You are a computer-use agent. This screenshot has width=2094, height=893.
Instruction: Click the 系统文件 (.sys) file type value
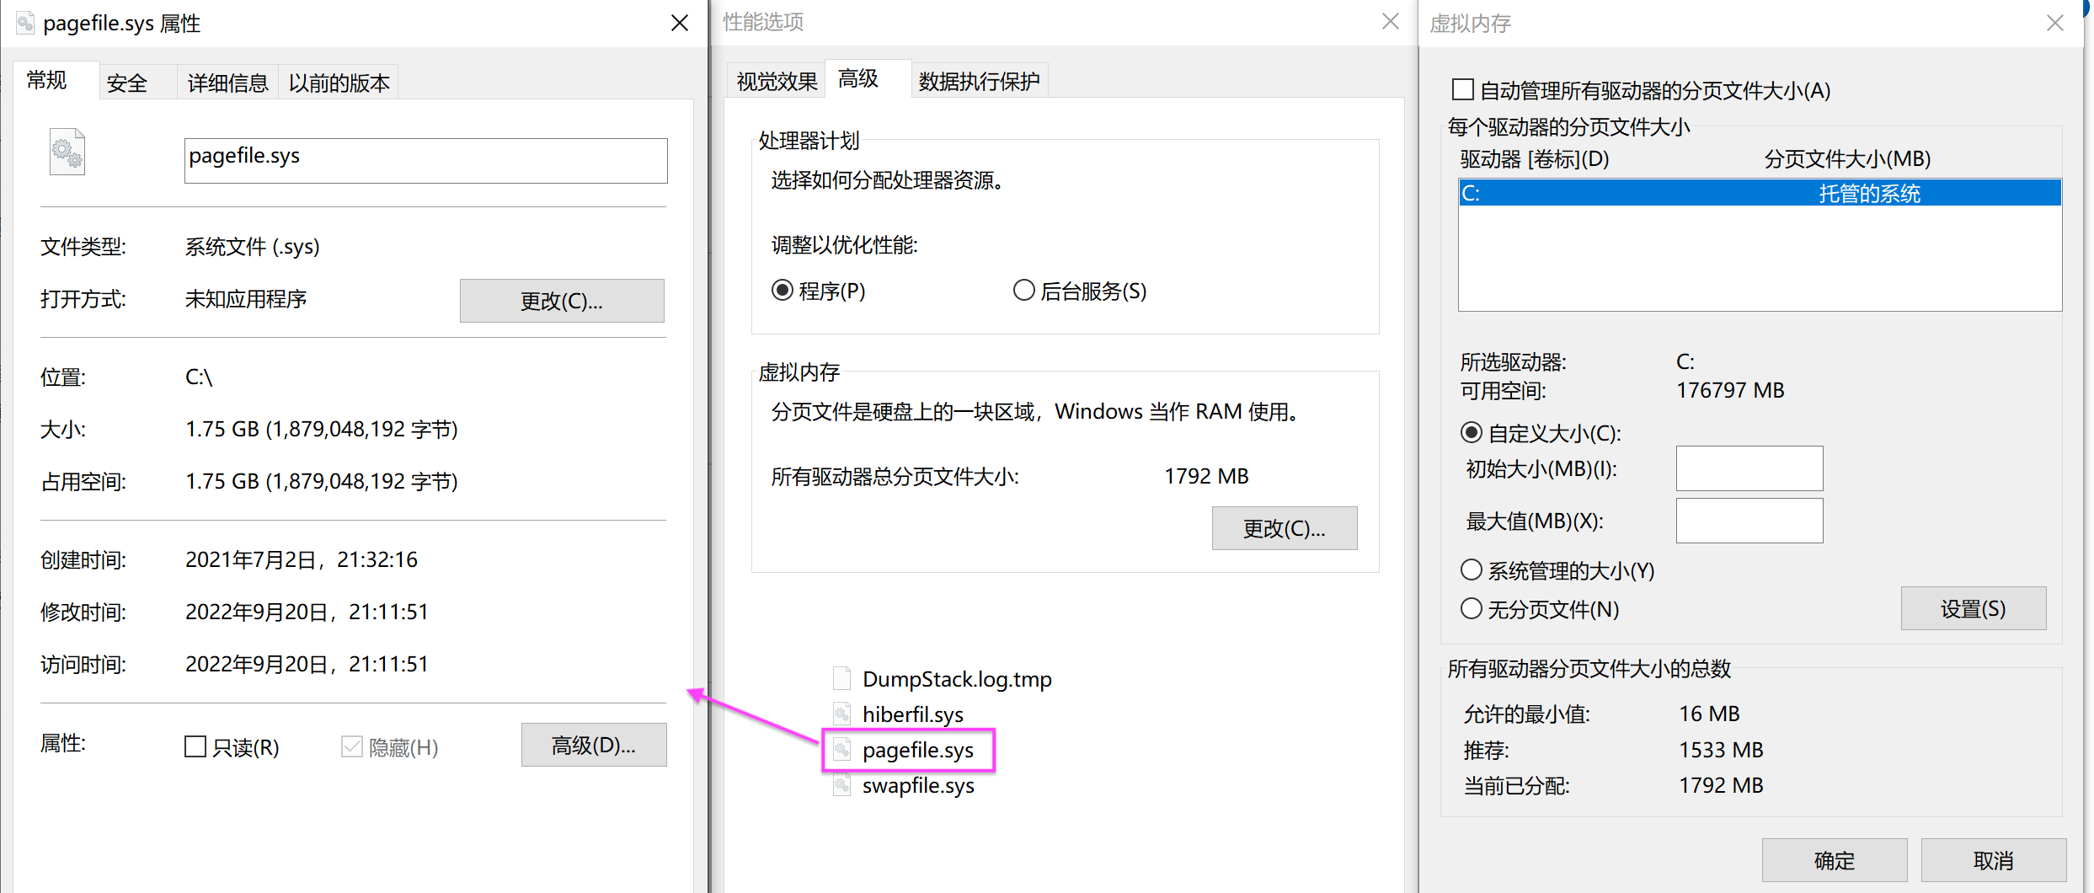(253, 246)
